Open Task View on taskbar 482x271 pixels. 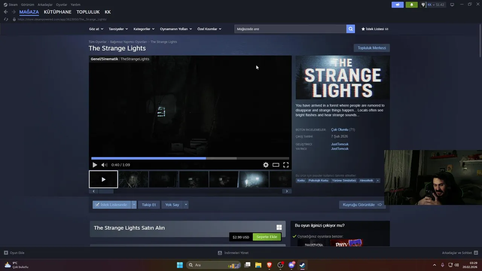tap(247, 265)
